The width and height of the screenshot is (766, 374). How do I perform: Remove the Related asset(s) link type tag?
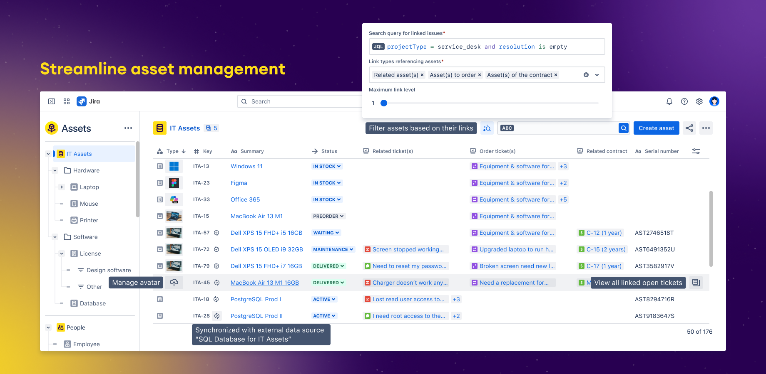[x=422, y=75]
